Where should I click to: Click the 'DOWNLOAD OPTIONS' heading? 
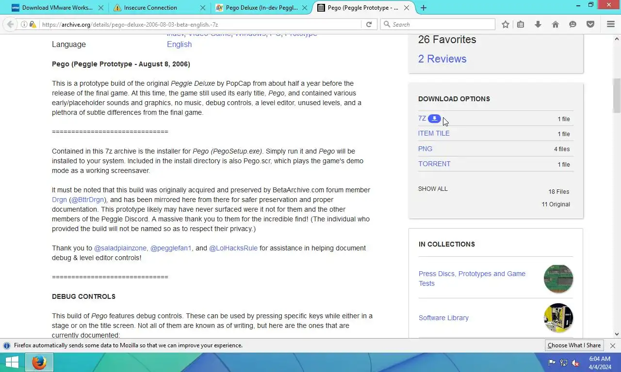click(x=454, y=99)
